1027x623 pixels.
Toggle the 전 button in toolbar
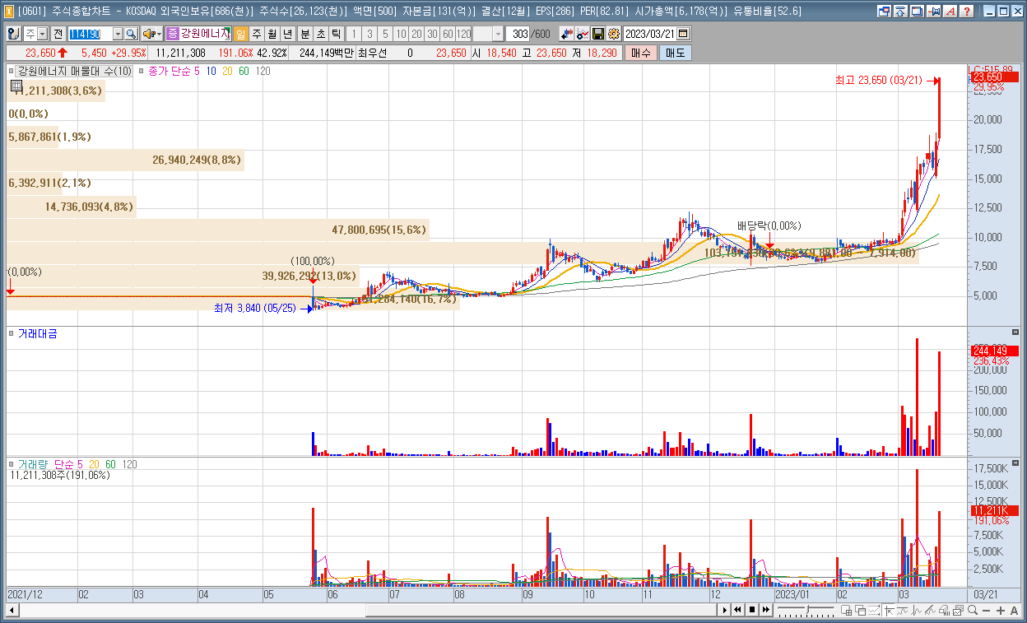[58, 34]
